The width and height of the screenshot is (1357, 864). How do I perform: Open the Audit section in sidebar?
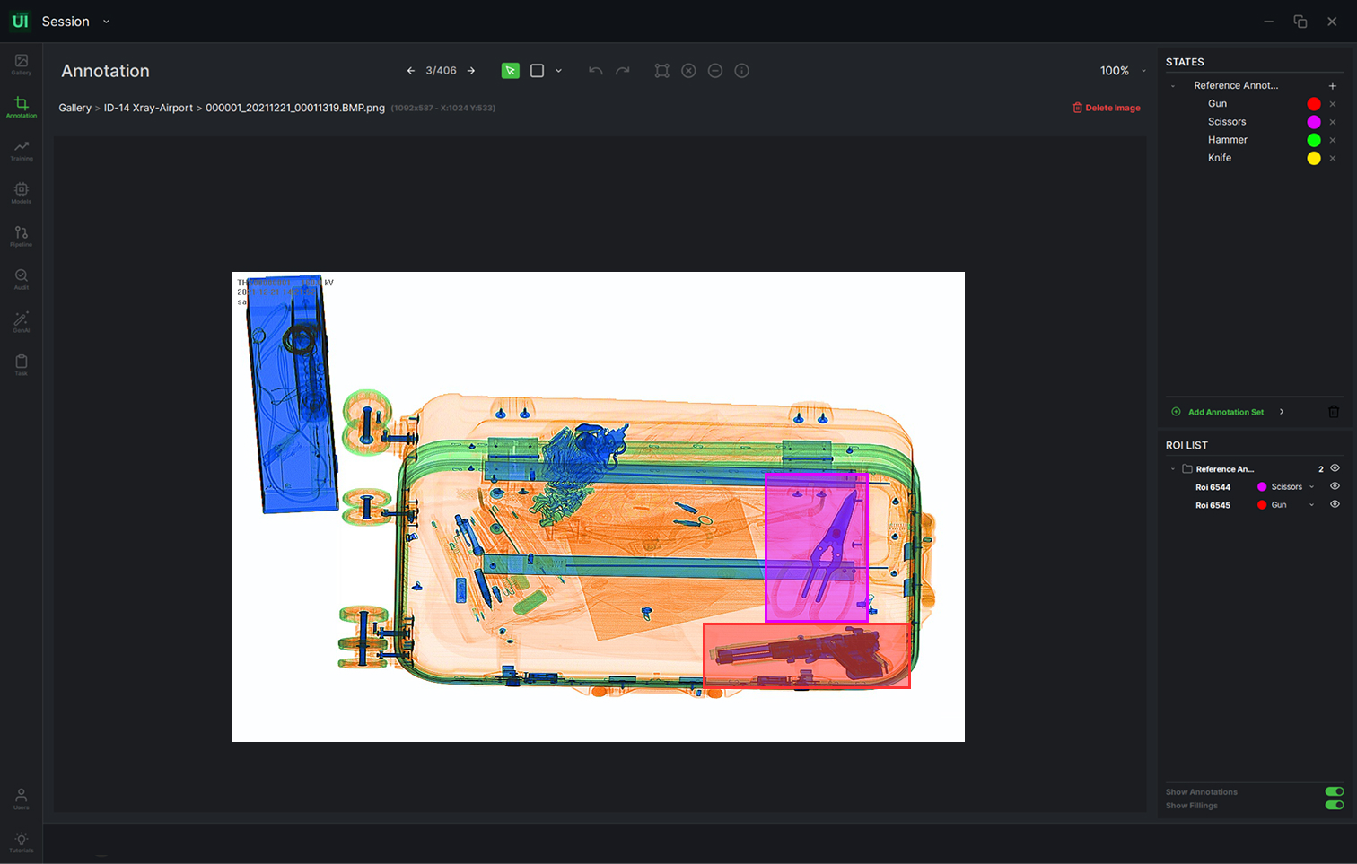pos(22,279)
